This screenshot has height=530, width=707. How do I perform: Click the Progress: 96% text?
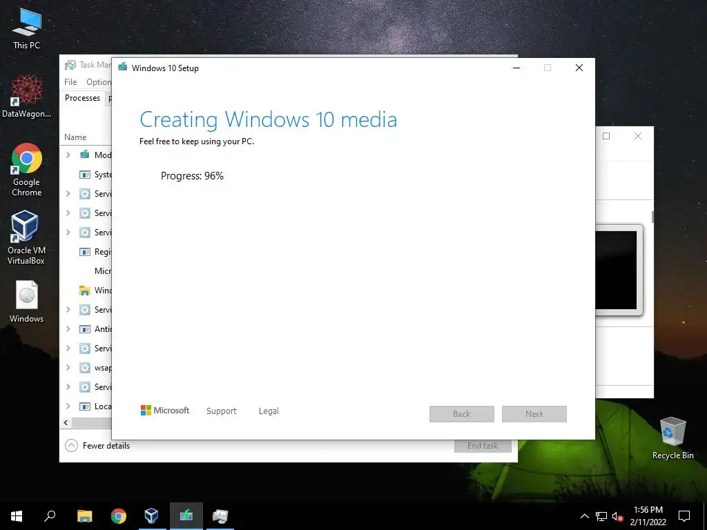coord(192,176)
